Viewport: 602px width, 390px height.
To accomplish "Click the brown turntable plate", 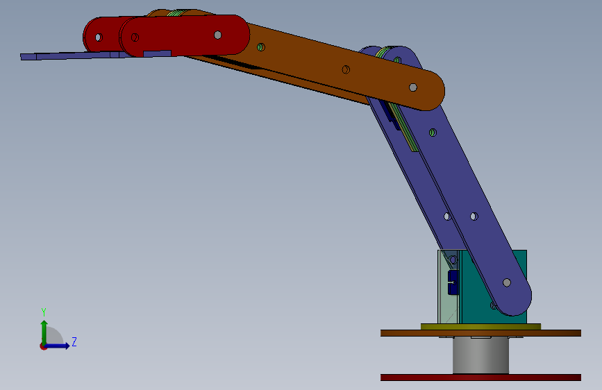I will (480, 333).
